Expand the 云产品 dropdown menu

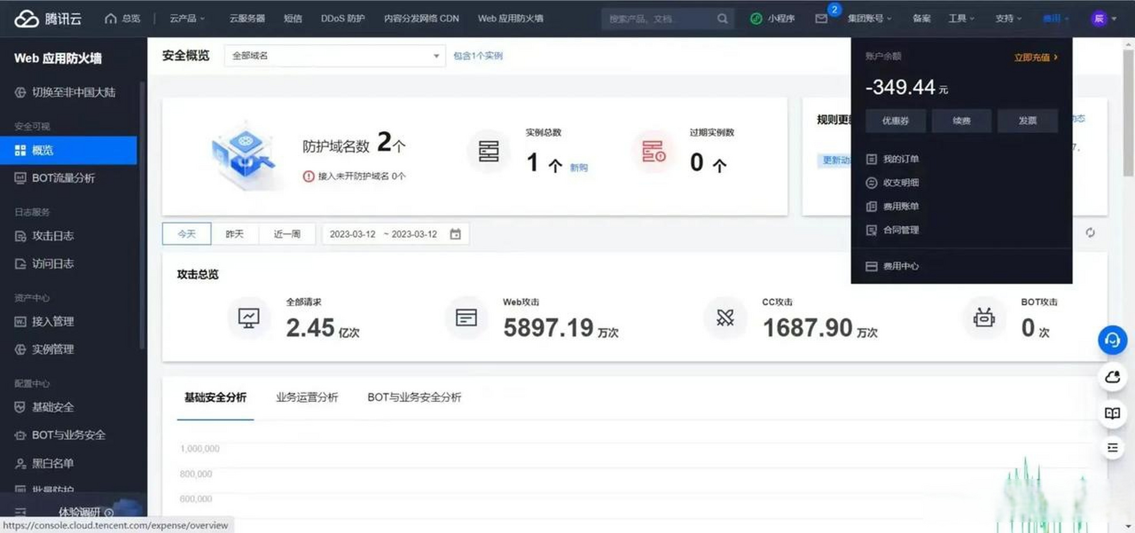[187, 18]
